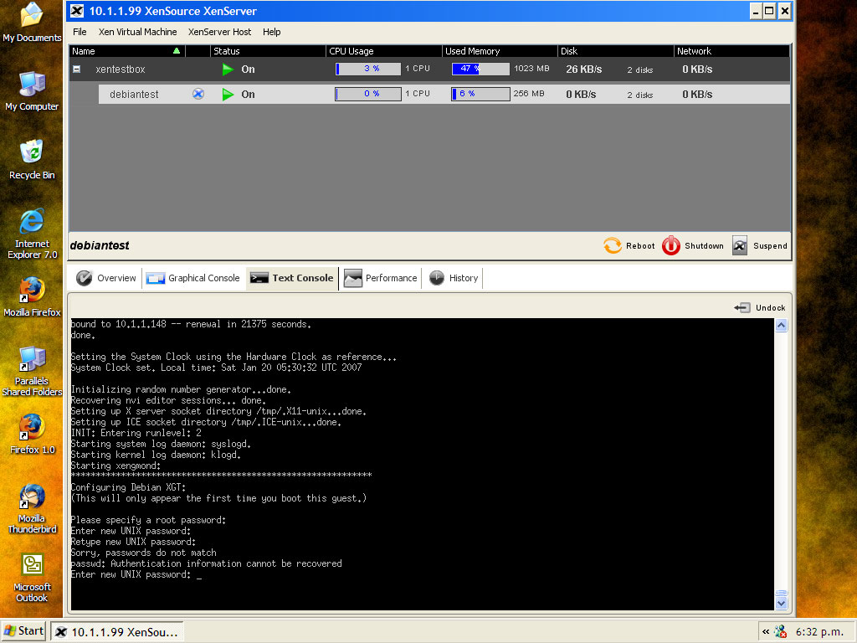Click the Shutdown button label
The height and width of the screenshot is (643, 857).
pyautogui.click(x=704, y=246)
